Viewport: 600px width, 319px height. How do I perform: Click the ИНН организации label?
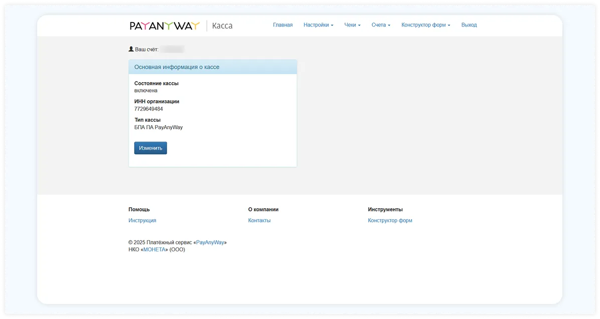pyautogui.click(x=157, y=102)
